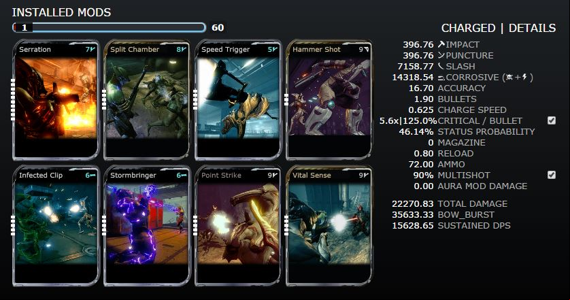Switch to the Charged view

[x=468, y=28]
